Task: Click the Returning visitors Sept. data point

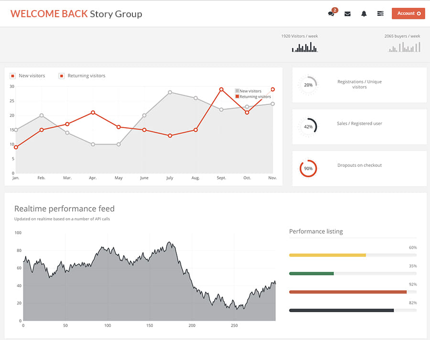Action: coord(221,89)
